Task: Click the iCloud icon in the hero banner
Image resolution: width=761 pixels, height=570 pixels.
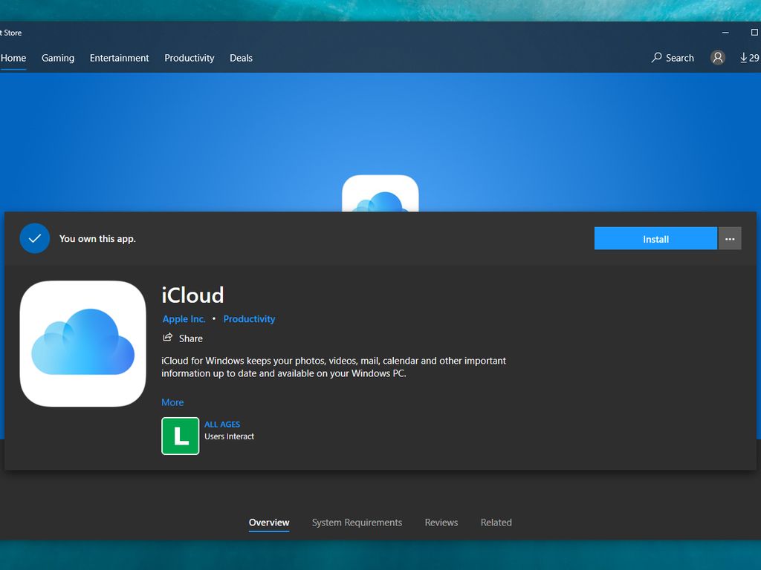Action: coord(380,194)
